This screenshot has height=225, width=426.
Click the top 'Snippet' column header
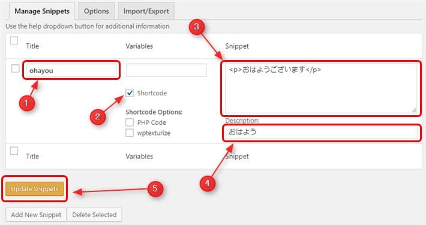pyautogui.click(x=237, y=46)
